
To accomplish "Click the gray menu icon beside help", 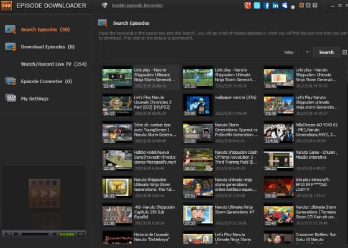I will pos(308,5).
